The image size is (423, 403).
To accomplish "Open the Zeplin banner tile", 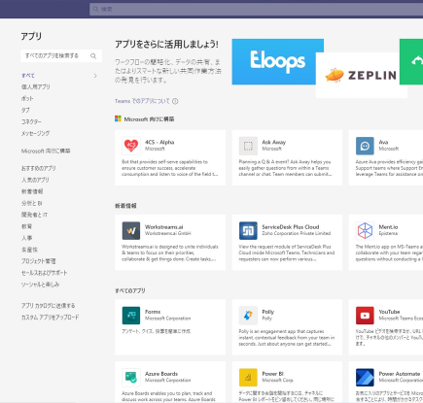I will [362, 75].
